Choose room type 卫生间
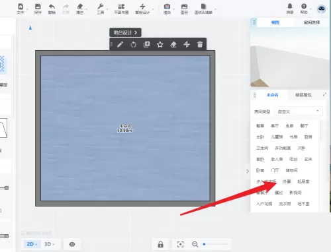This screenshot has width=331, height=252. 262,148
